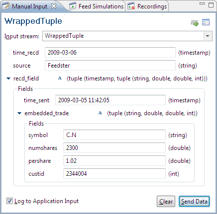Click the null triangle icon beside embedded_trade
The width and height of the screenshot is (217, 214).
click(x=100, y=113)
